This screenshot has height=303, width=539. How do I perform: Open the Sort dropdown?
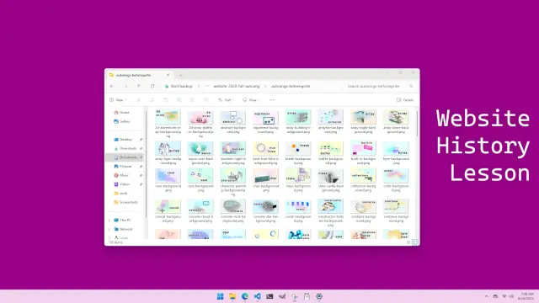(x=226, y=100)
